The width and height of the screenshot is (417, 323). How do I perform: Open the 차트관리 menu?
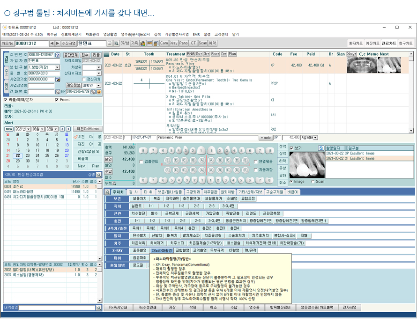click(96, 34)
